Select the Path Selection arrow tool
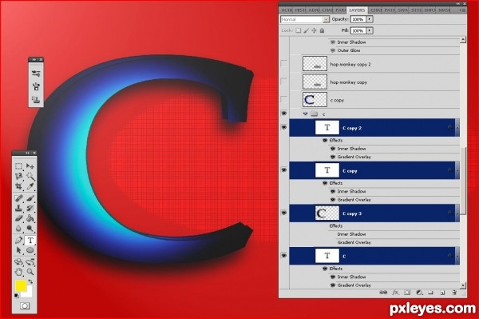The image size is (479, 319). click(19, 250)
